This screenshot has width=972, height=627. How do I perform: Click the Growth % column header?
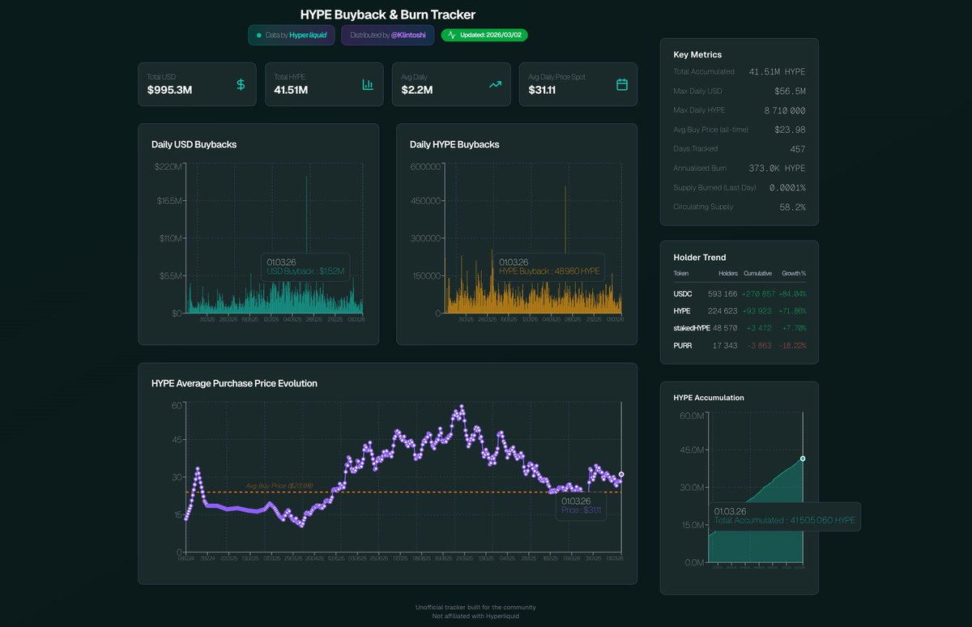click(794, 274)
